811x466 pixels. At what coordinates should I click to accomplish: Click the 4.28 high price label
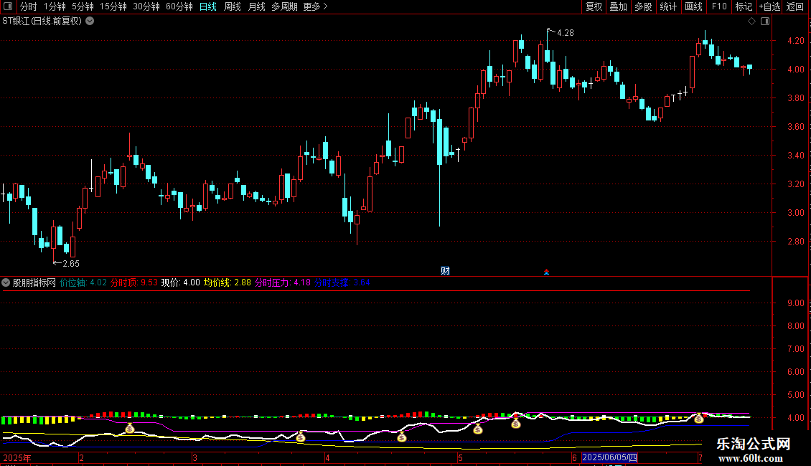pos(566,32)
